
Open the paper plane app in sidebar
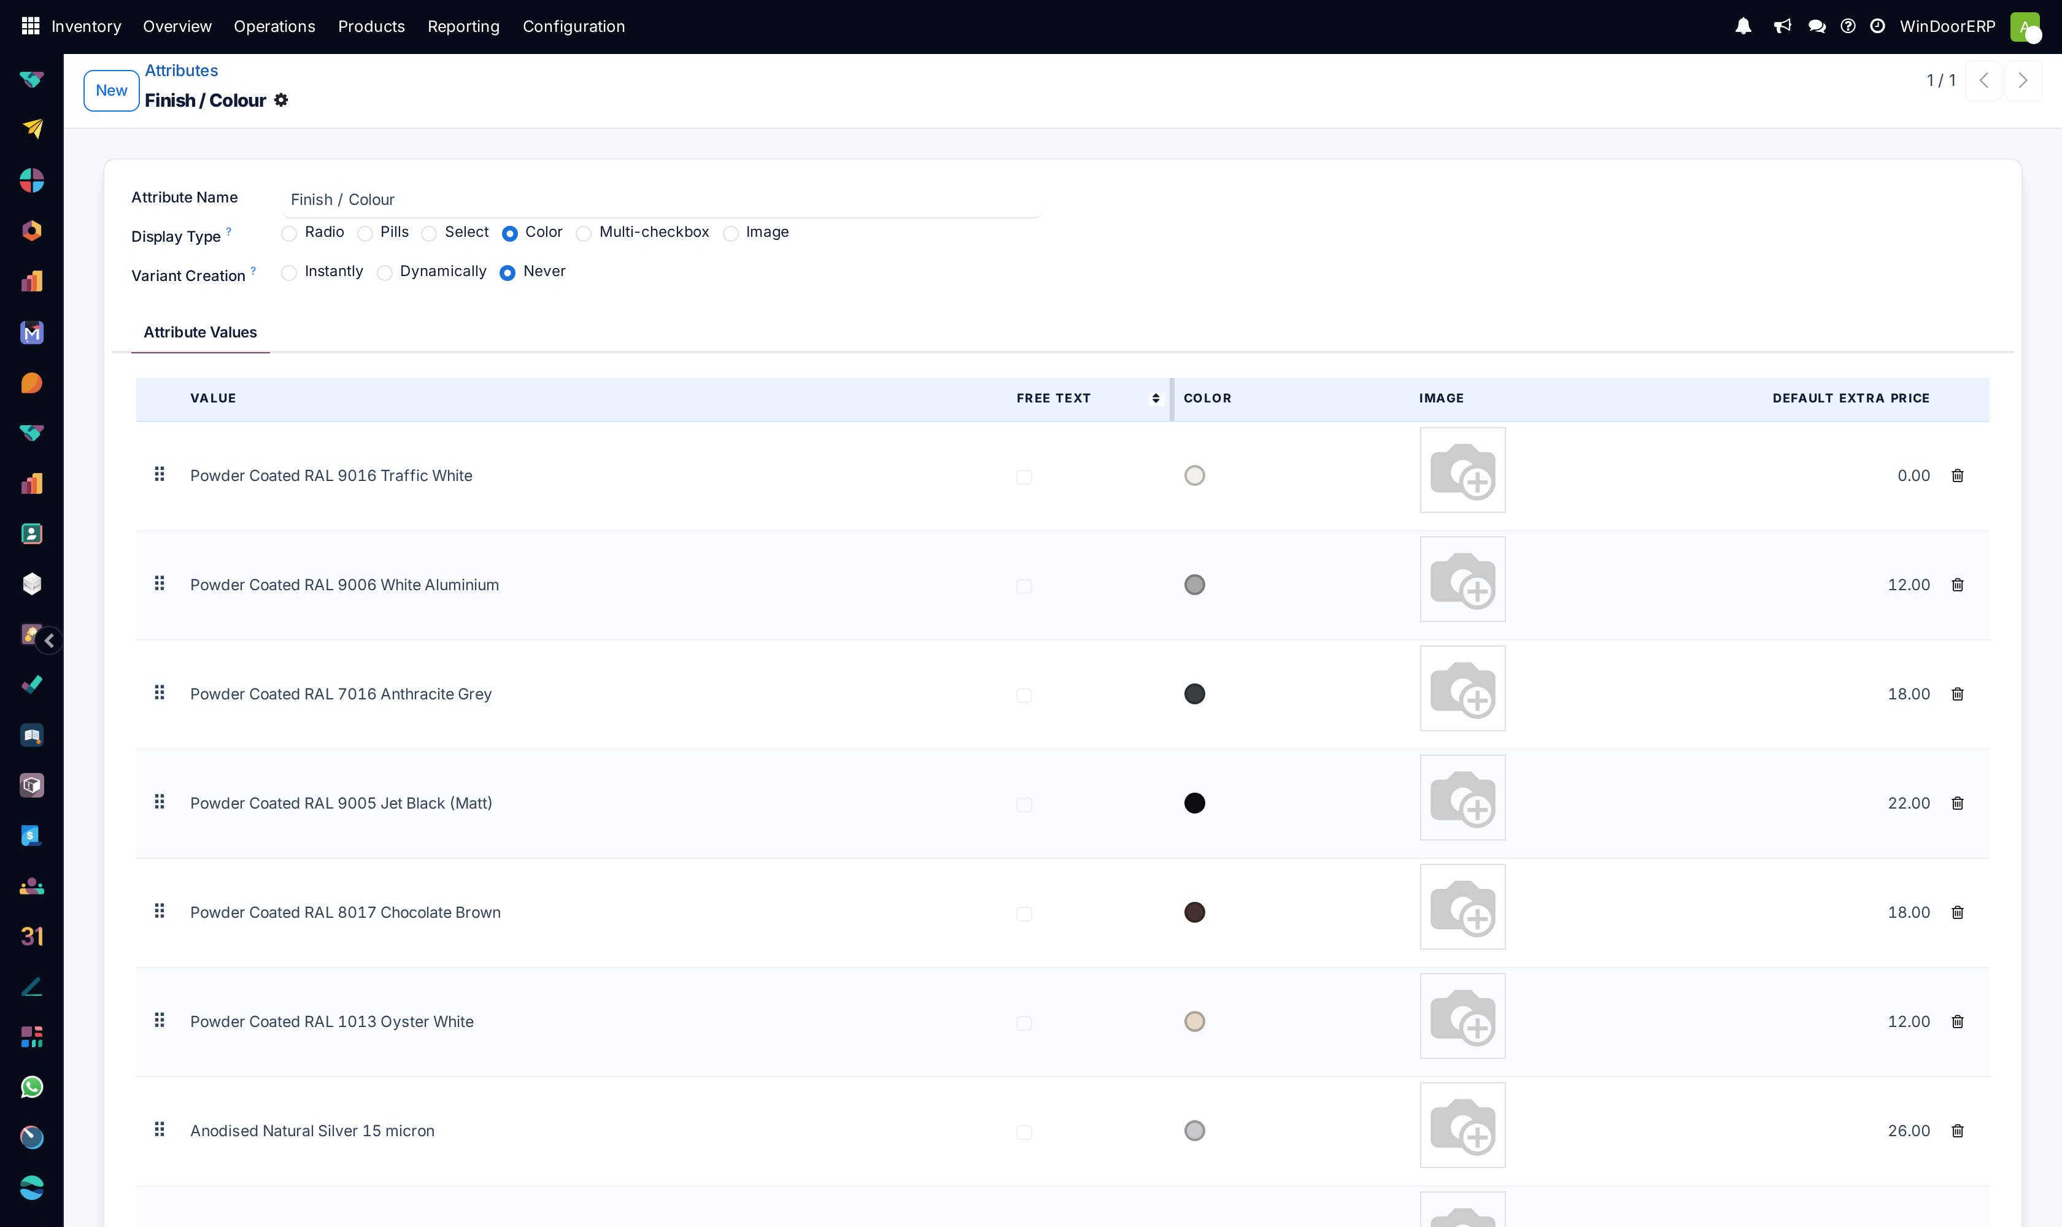point(31,129)
